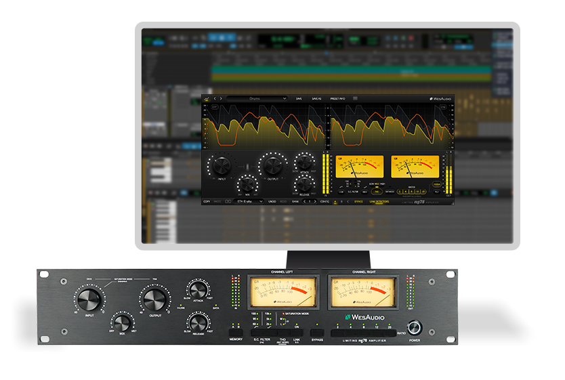
Task: Go to next bank with right chevron
Action: pyautogui.click(x=315, y=201)
